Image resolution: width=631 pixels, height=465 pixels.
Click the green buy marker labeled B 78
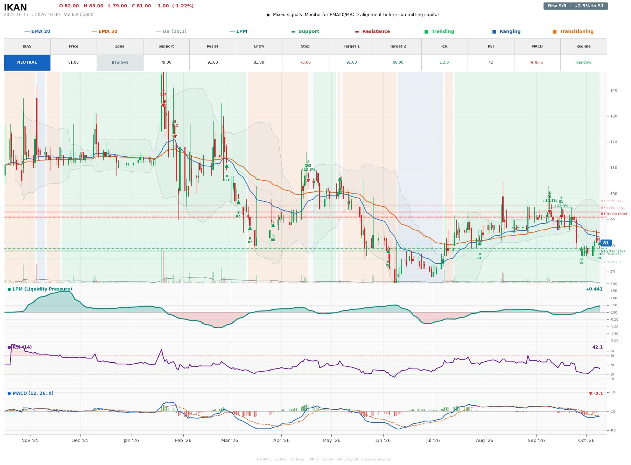point(388,251)
